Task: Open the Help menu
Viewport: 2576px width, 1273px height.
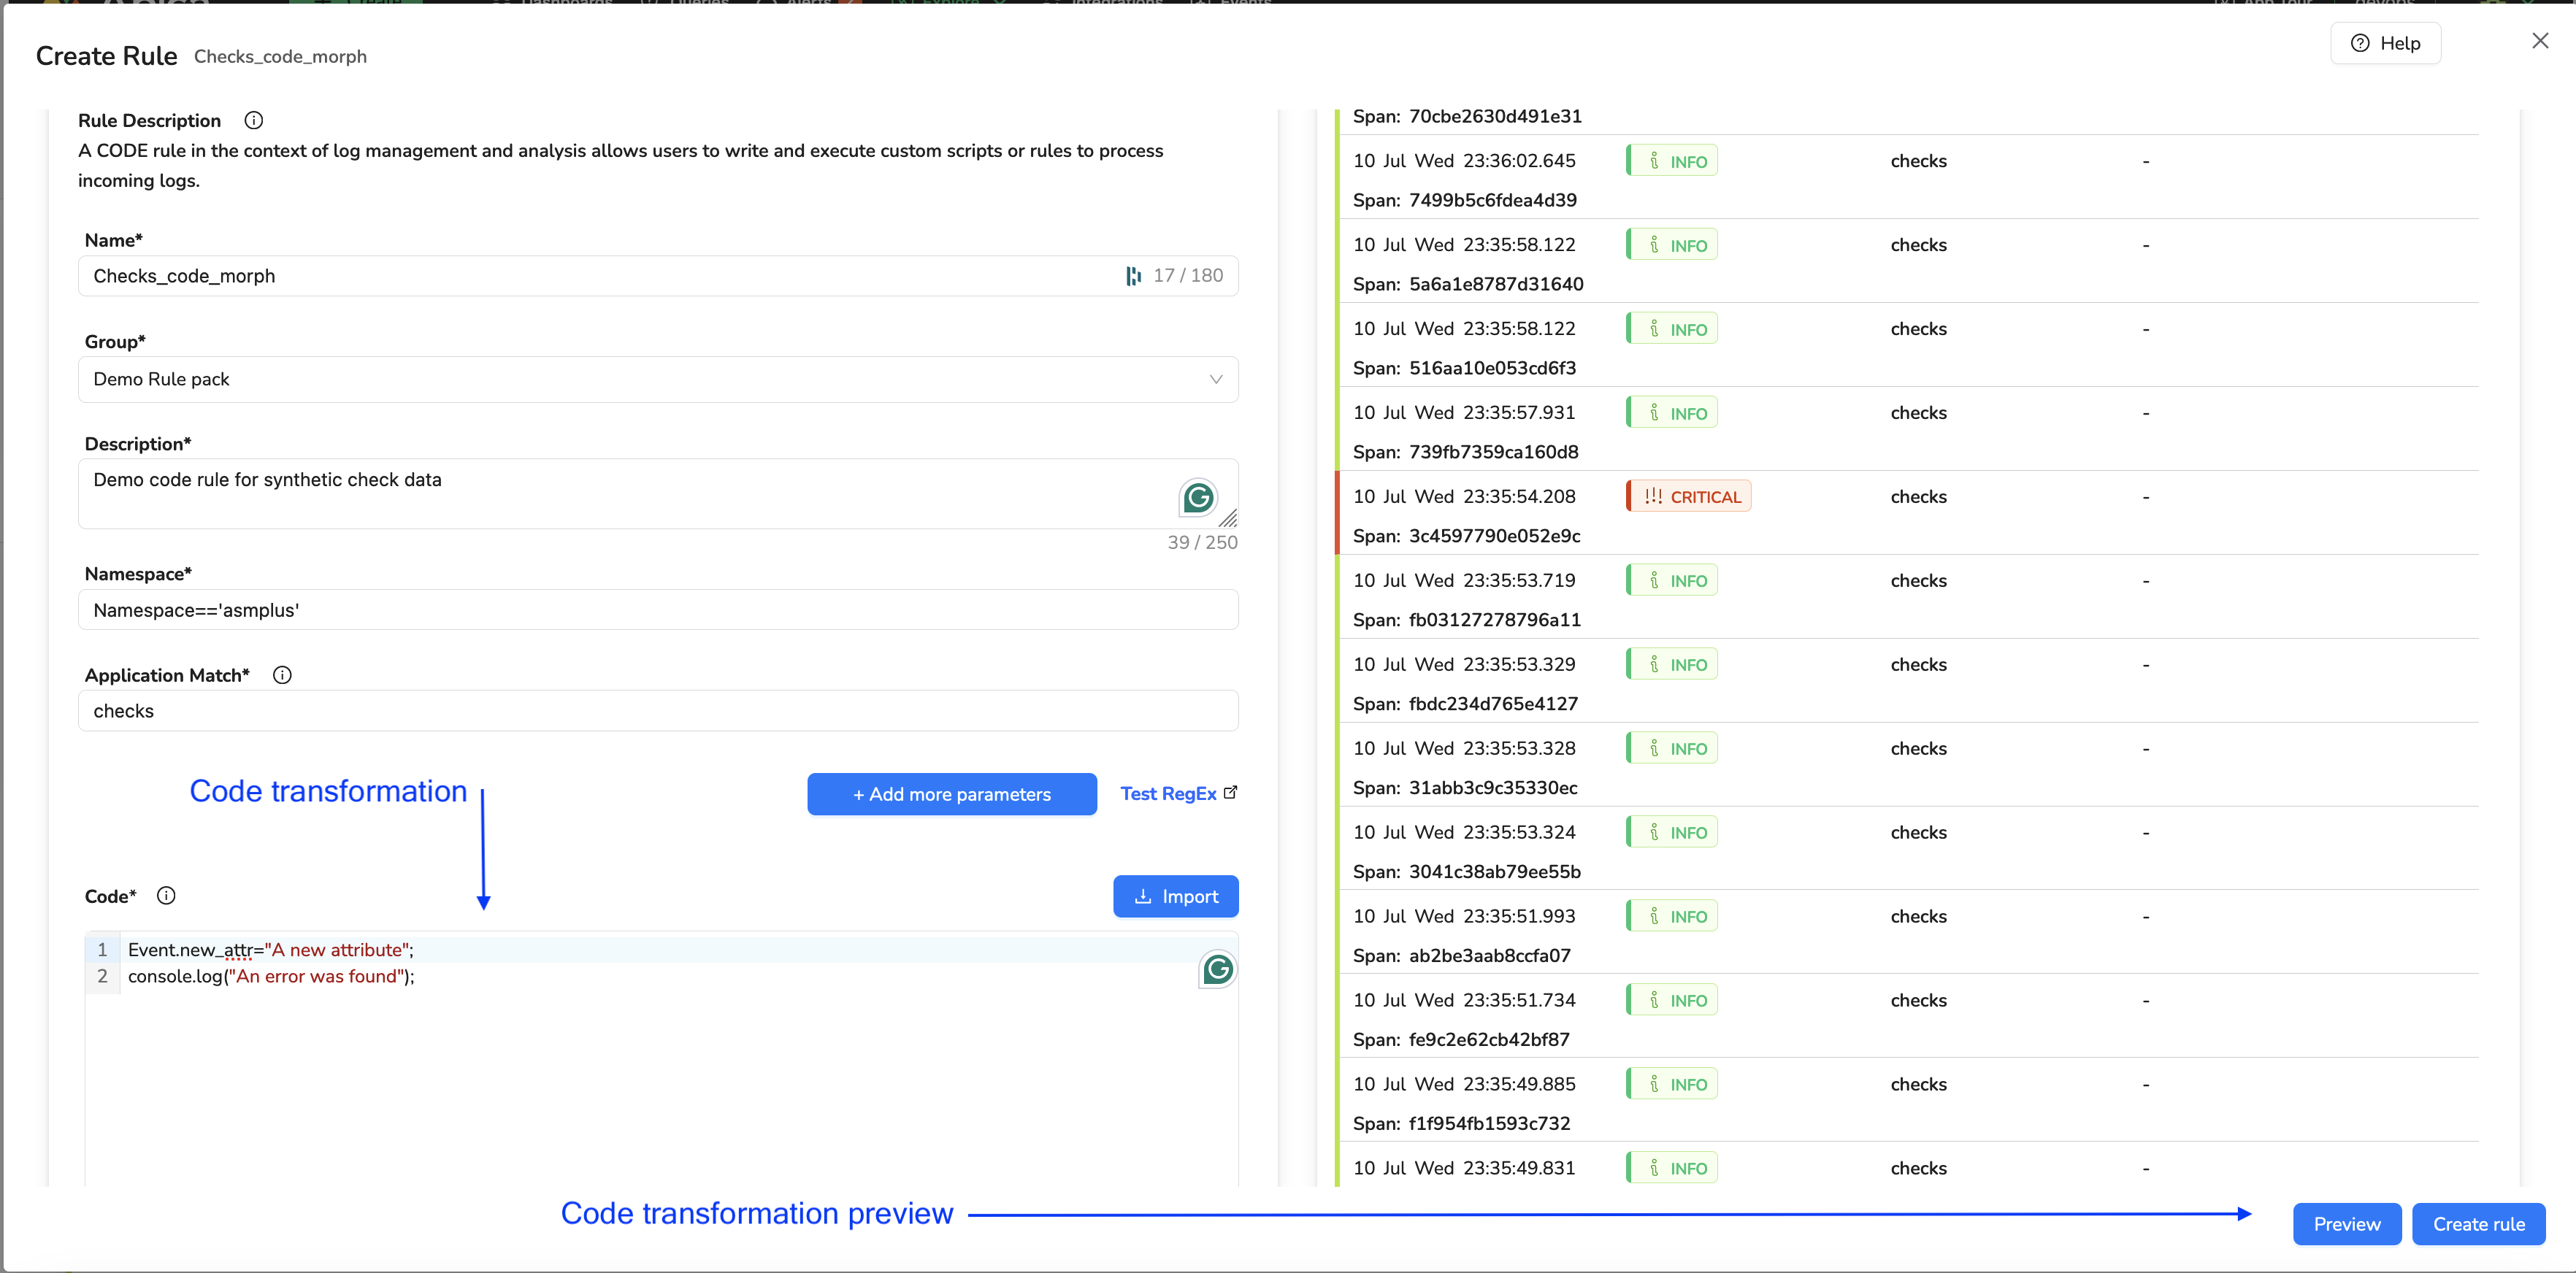Action: [x=2385, y=43]
